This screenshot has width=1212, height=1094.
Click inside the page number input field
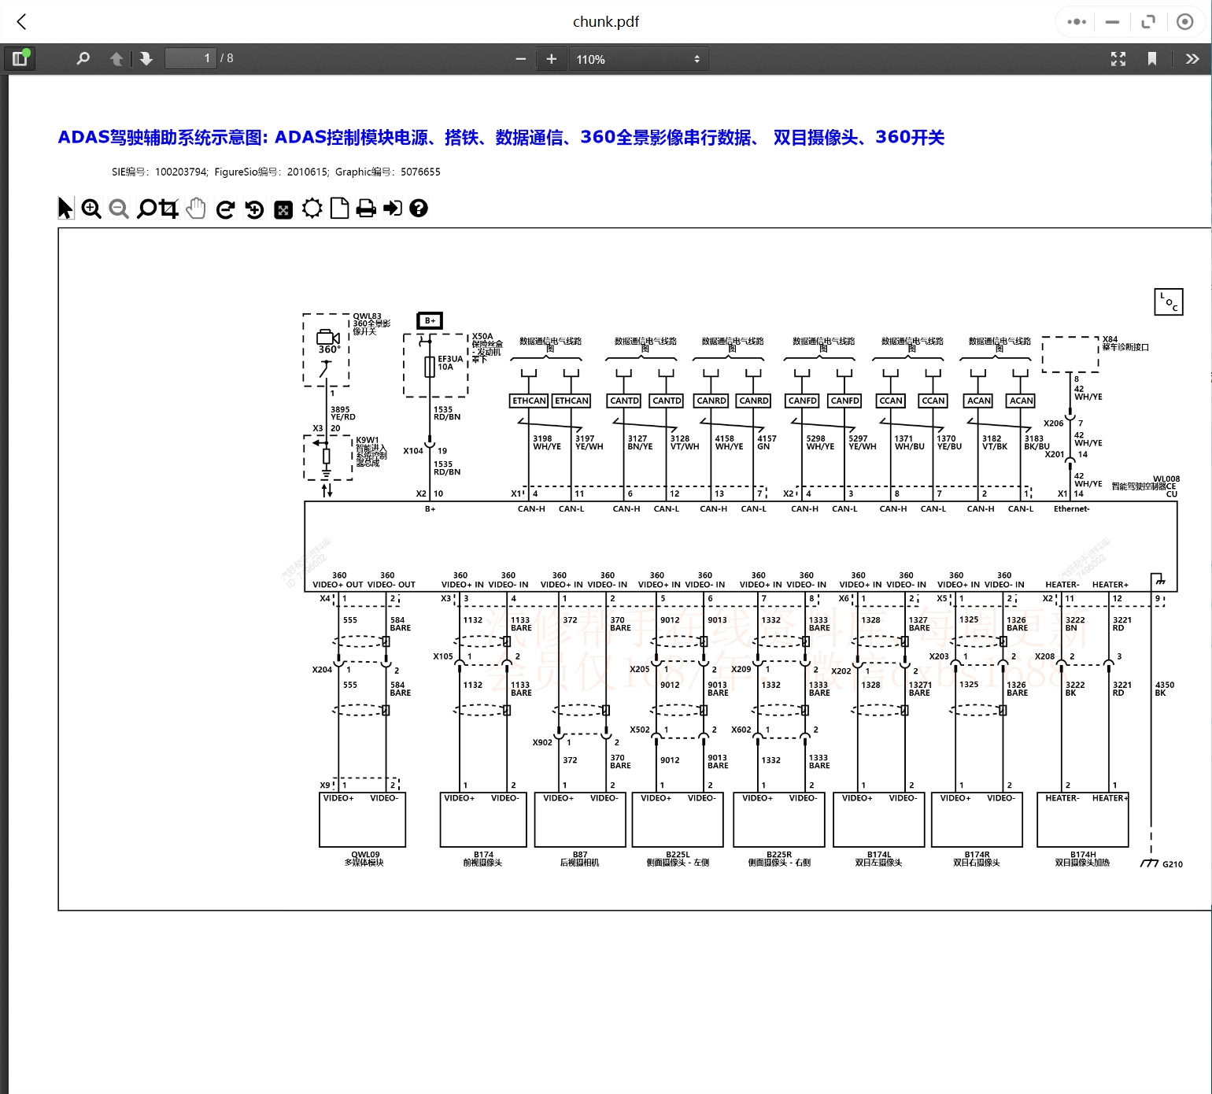[190, 57]
